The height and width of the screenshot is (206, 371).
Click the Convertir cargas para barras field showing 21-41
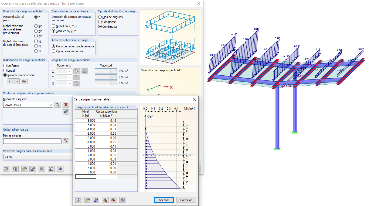pos(38,157)
